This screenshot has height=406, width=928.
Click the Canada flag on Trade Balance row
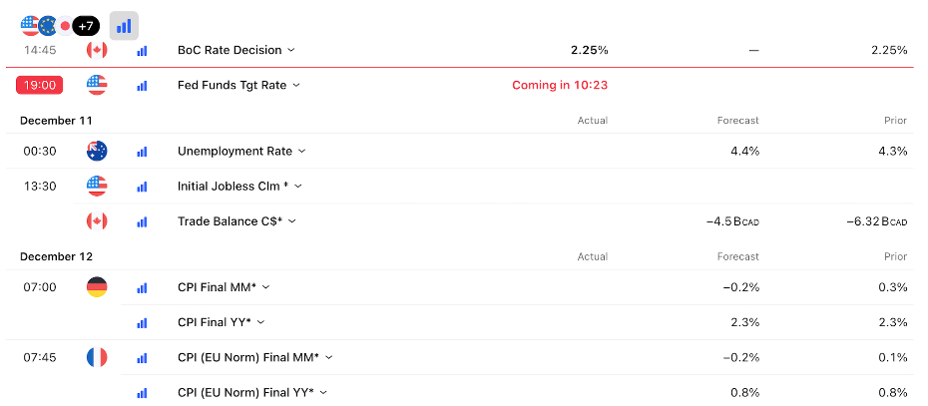[x=97, y=221]
